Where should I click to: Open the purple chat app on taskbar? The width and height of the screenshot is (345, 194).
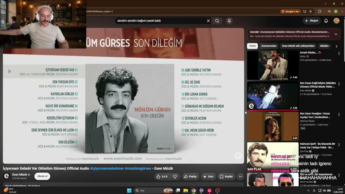click(x=201, y=190)
